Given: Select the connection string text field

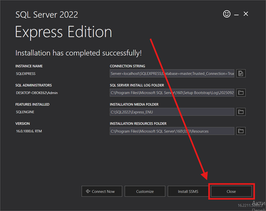Looking at the screenshot, I should pos(172,74).
